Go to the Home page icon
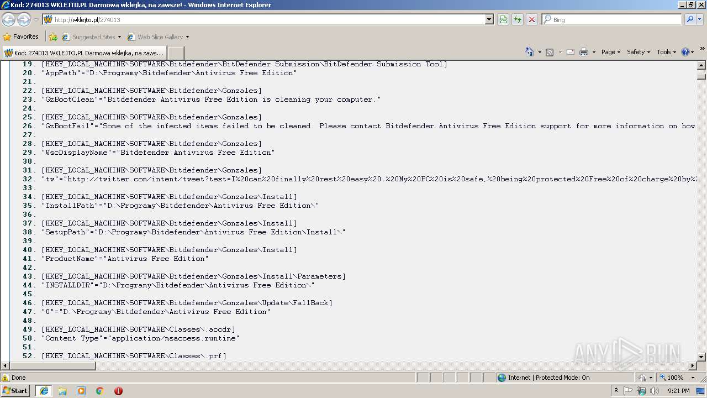The height and width of the screenshot is (398, 707). [x=530, y=52]
